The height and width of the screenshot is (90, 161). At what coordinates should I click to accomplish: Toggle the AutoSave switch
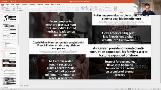[x=8, y=1]
